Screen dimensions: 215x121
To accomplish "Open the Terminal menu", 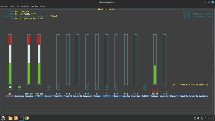I will (x=35, y=6).
